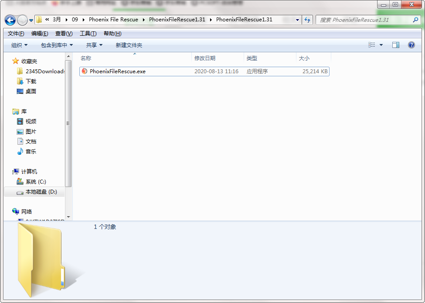The width and height of the screenshot is (425, 303).
Task: Click the document icon beside 文档
Action: coord(20,141)
